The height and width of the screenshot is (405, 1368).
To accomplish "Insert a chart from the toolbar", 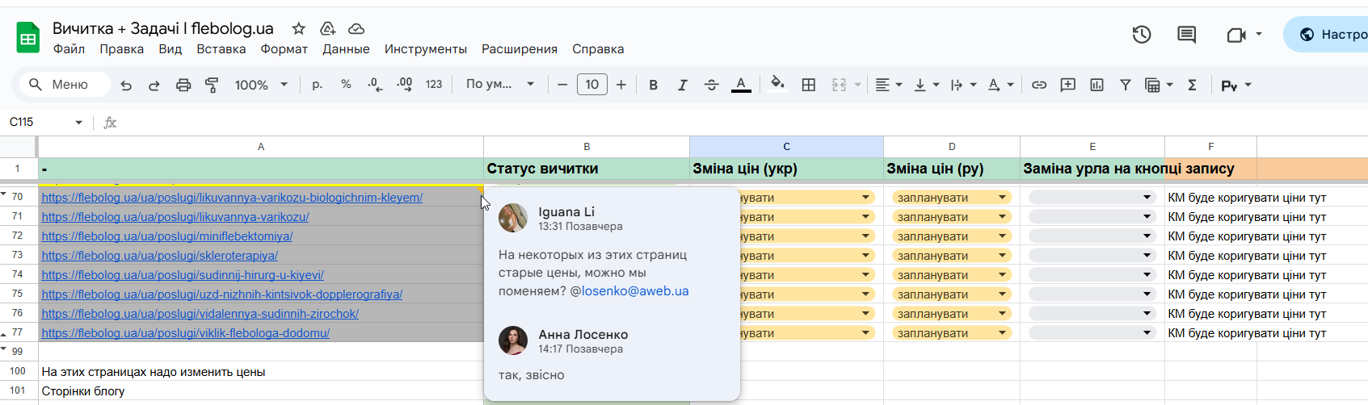I will pyautogui.click(x=1097, y=85).
